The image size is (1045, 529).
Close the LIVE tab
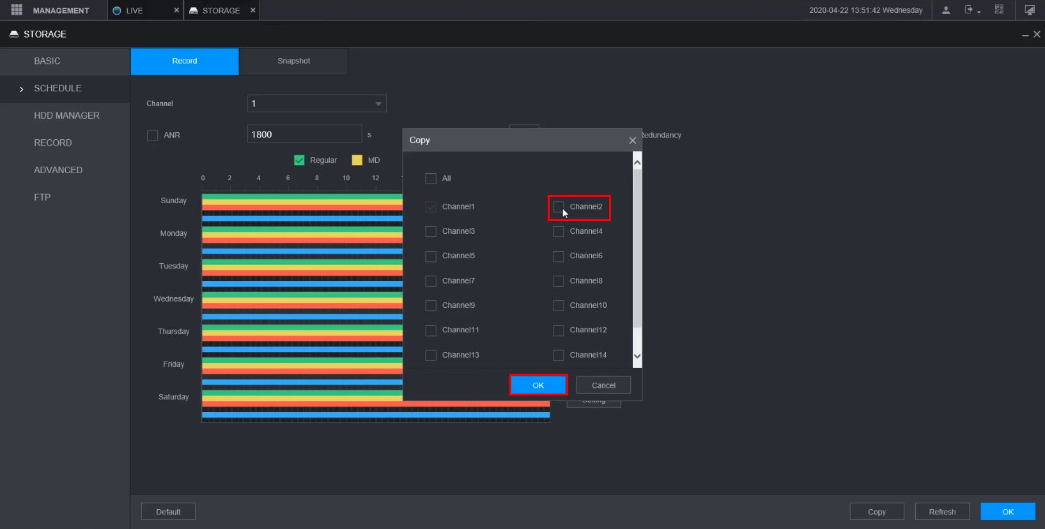tap(176, 10)
